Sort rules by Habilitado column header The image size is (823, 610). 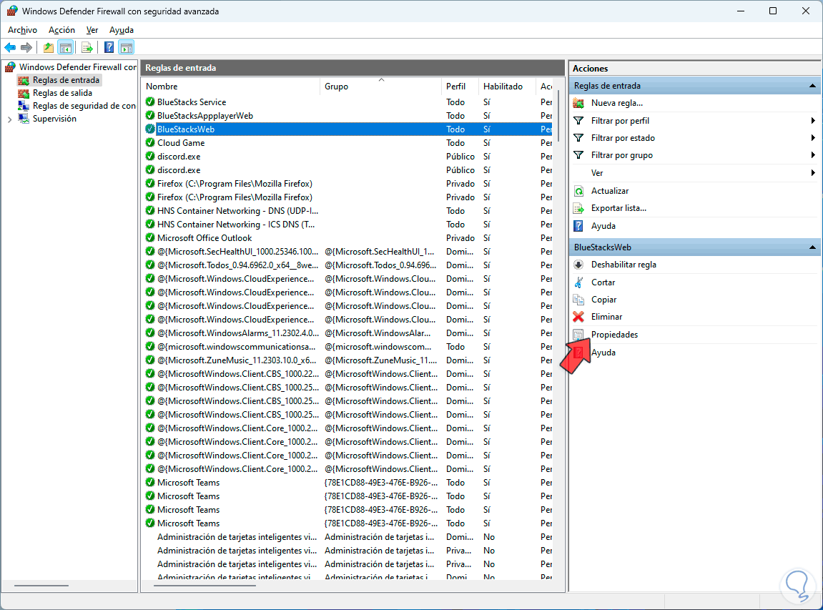coord(507,87)
